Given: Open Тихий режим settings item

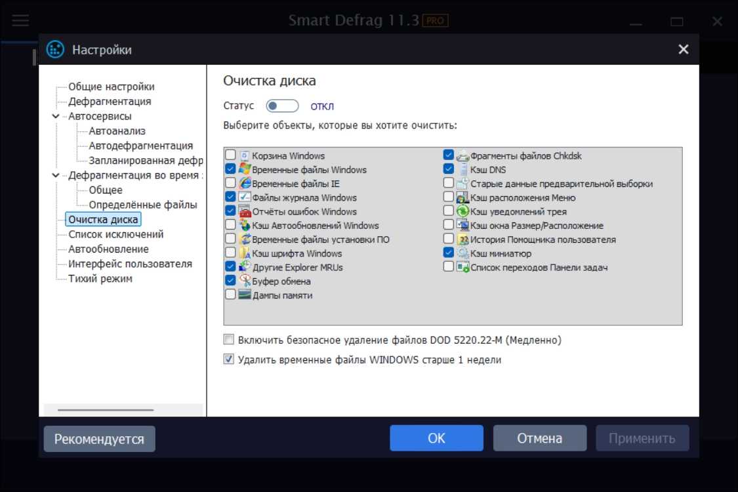Looking at the screenshot, I should [x=100, y=278].
